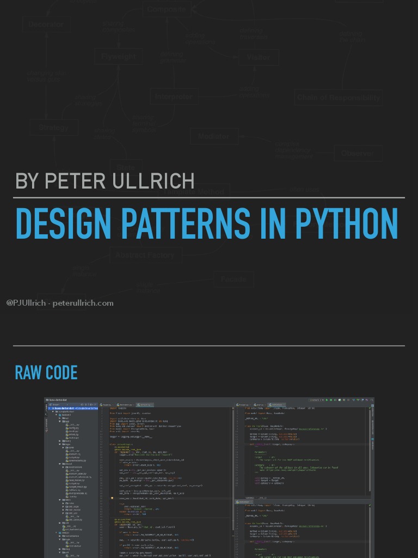Open the PyCharm code screenshot image
418x558 pixels.
(x=209, y=477)
